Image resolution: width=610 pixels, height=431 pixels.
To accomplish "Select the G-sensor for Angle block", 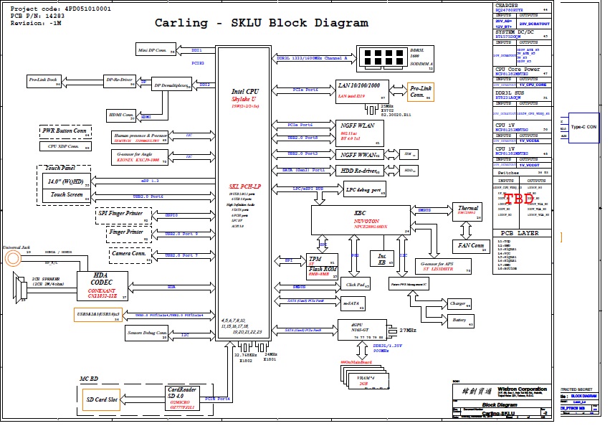I will coord(140,157).
